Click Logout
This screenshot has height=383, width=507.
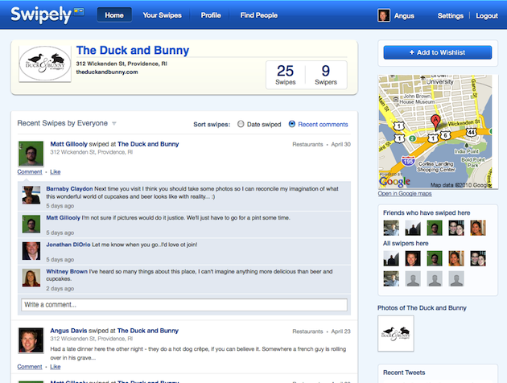point(487,16)
